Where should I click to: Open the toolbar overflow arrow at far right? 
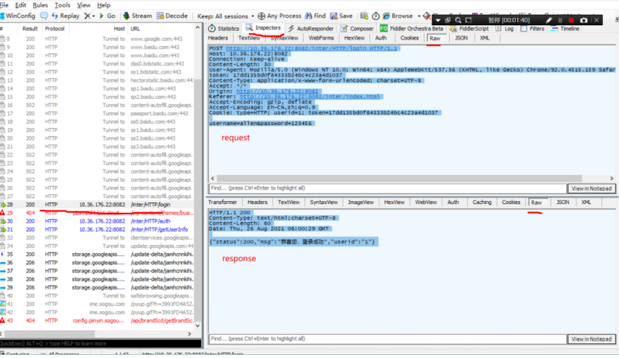point(617,19)
